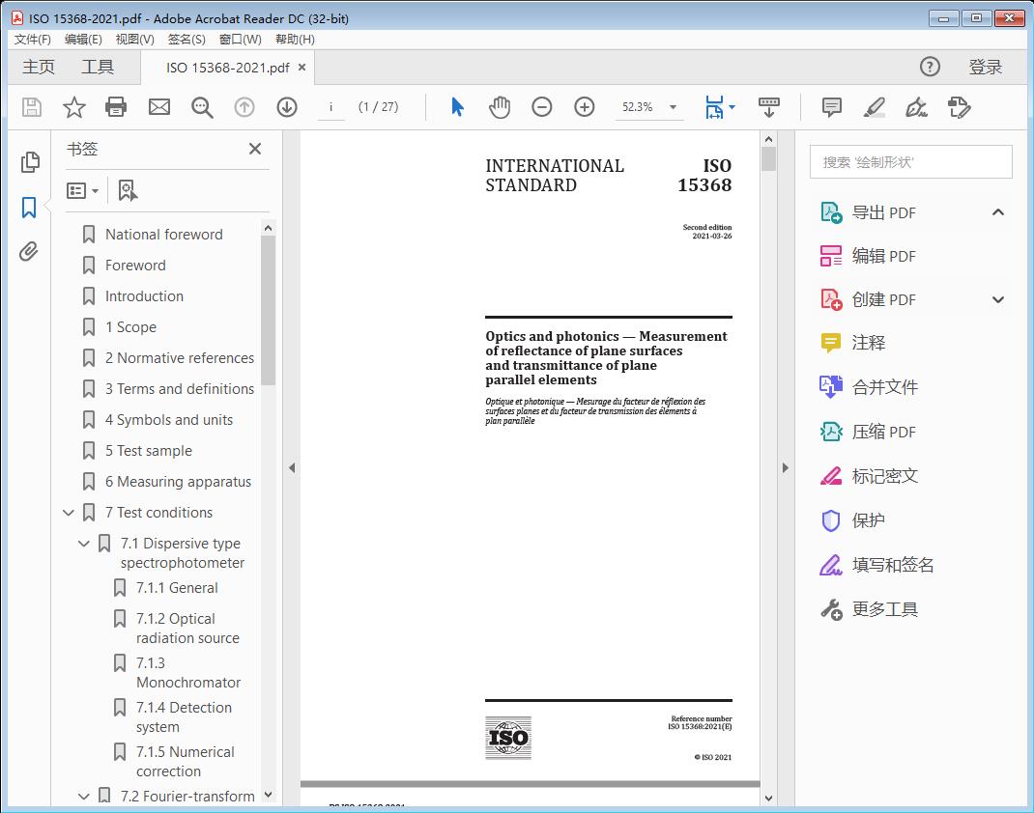Open the 视图(V) menu

[134, 39]
